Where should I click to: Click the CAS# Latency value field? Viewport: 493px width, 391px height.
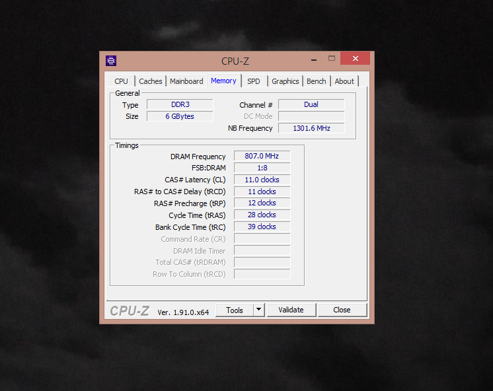pos(262,180)
